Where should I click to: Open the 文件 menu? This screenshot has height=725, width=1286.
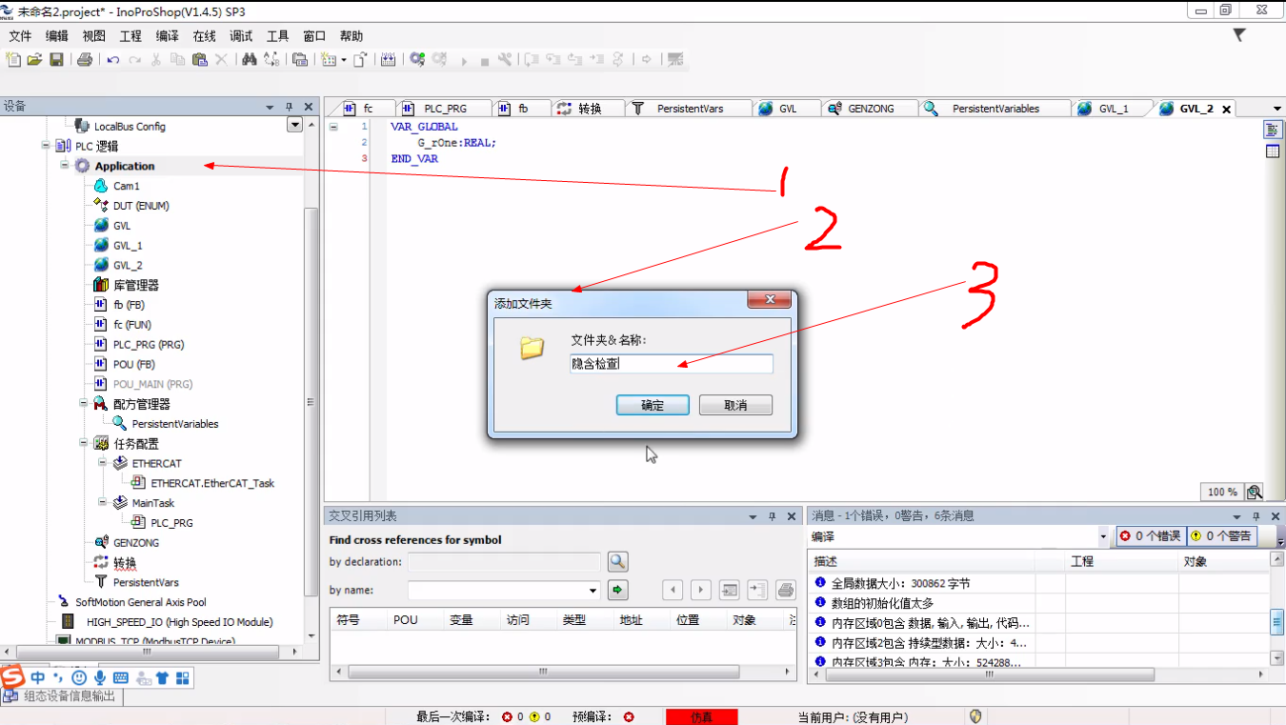[x=20, y=36]
